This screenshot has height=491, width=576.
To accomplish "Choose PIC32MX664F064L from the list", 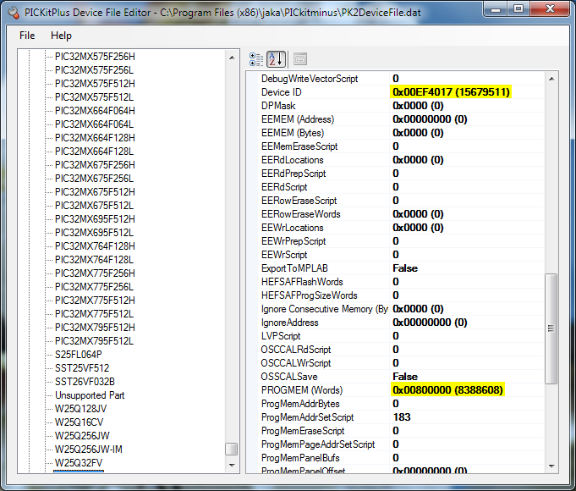I will 95,124.
